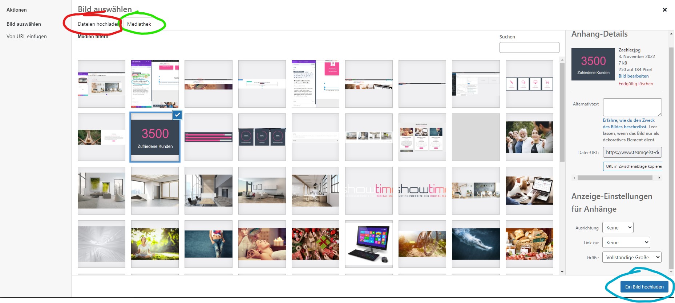Click Endgültig löschen link
Viewport: 675px width, 303px height.
pos(636,84)
